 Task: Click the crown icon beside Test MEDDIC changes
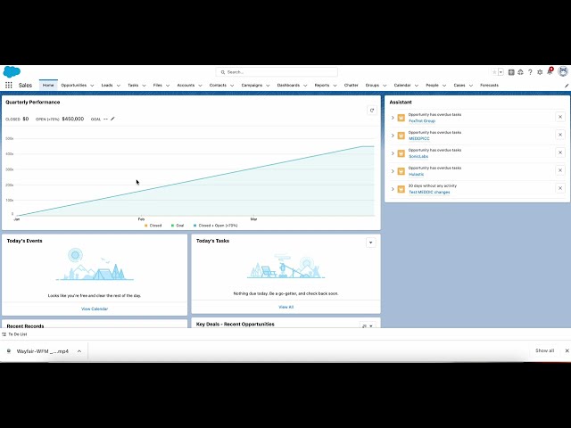401,189
